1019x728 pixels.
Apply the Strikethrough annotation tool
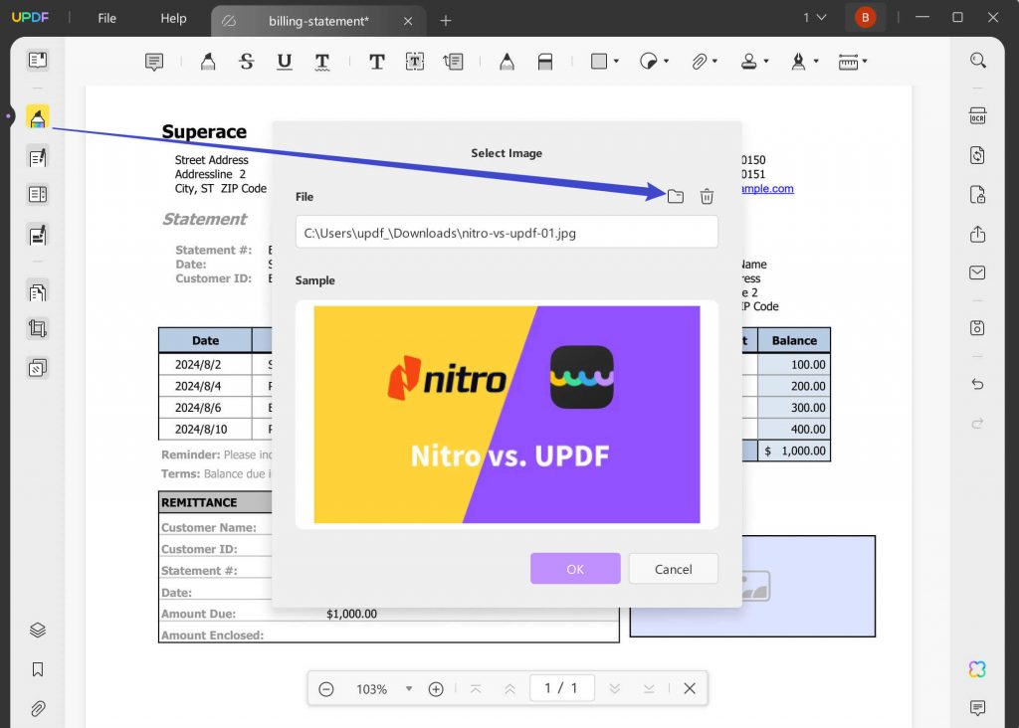pos(246,61)
